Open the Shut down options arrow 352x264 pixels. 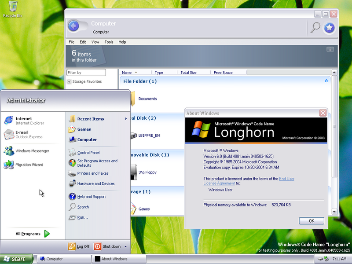(125, 247)
